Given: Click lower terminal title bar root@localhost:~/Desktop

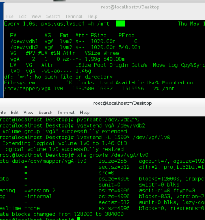Looking at the screenshot, I should (122, 103).
